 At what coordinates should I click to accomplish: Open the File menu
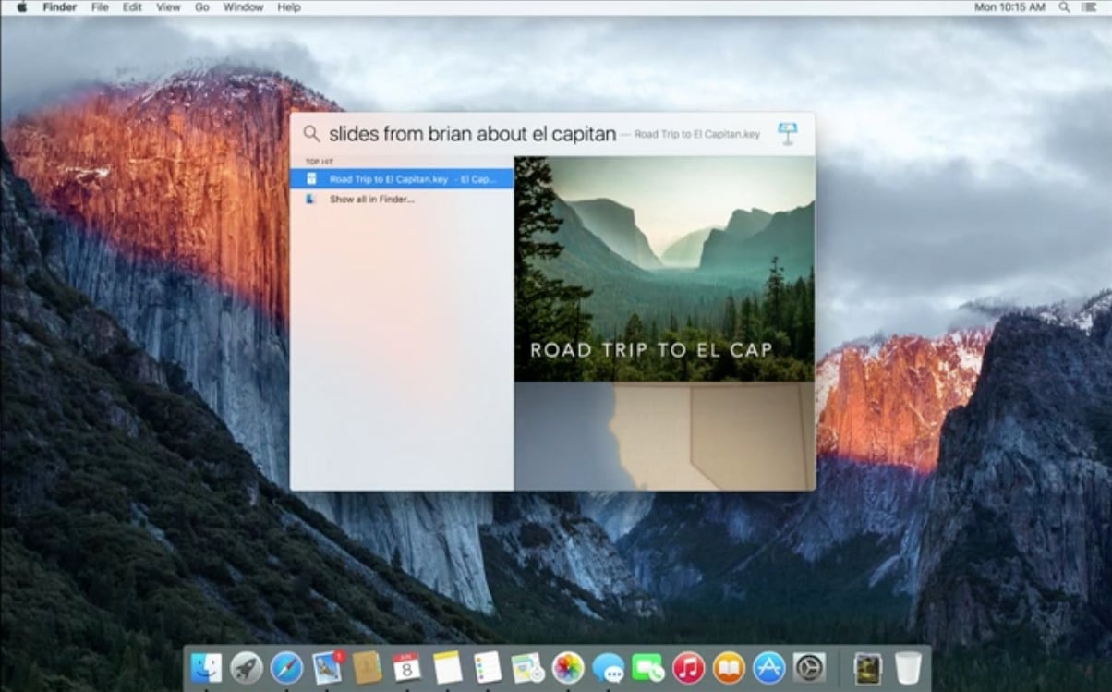coord(100,6)
